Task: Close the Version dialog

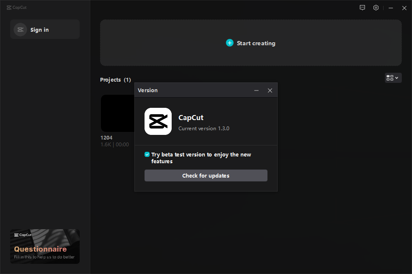Action: point(270,90)
